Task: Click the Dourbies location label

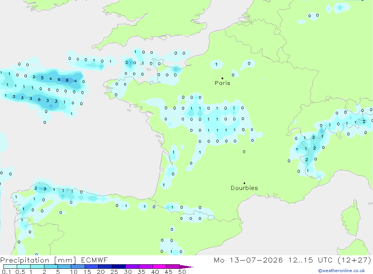Action: [x=244, y=188]
